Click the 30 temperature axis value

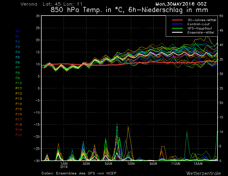38,16
